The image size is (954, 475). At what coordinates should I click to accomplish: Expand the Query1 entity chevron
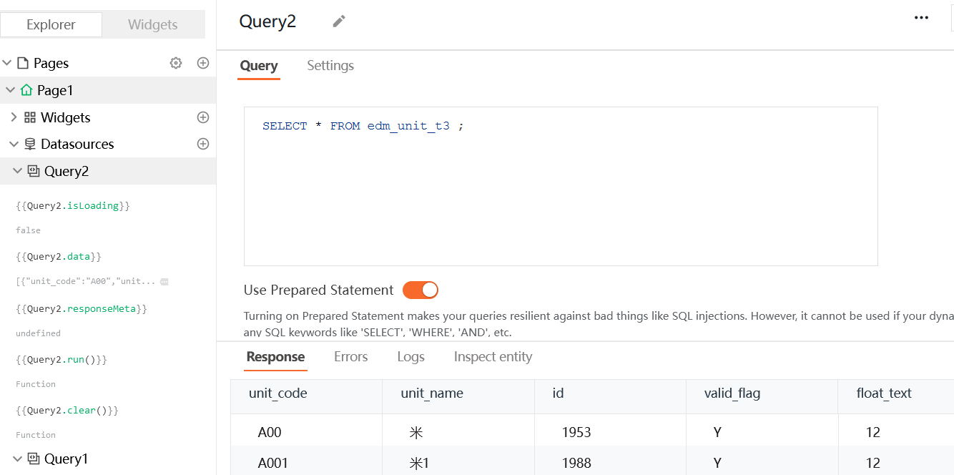[18, 459]
